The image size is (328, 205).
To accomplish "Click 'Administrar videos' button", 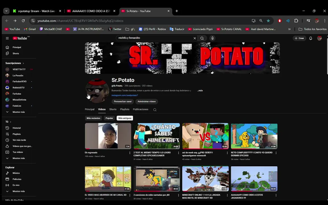I will click(147, 101).
